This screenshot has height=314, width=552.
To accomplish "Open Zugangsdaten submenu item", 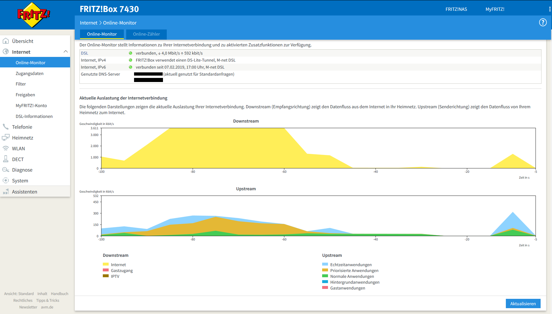I will tap(29, 74).
